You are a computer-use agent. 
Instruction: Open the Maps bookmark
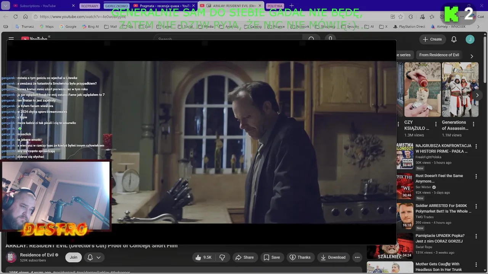pyautogui.click(x=46, y=27)
